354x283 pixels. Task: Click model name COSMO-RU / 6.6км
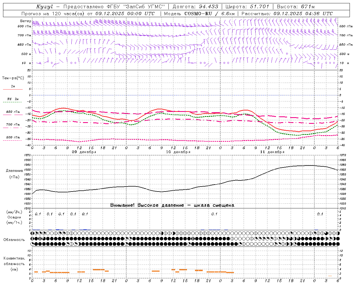click(209, 14)
